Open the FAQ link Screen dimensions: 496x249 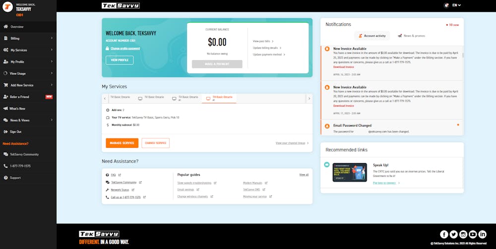tap(113, 175)
